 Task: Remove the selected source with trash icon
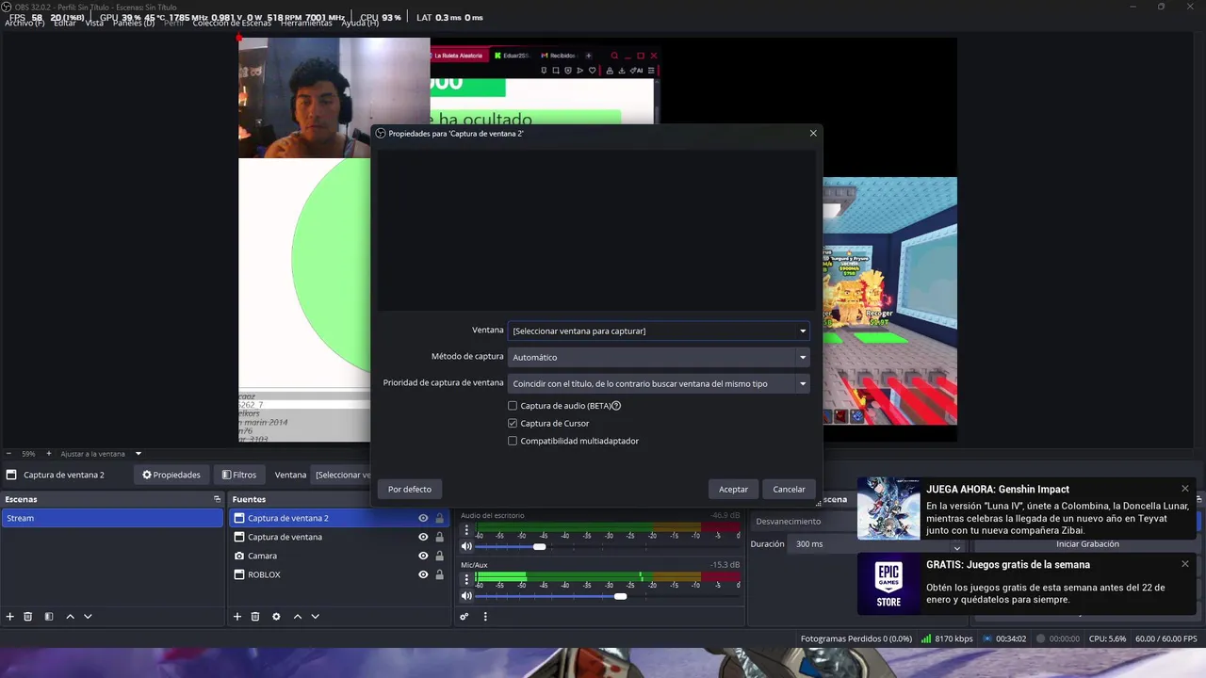pyautogui.click(x=255, y=617)
